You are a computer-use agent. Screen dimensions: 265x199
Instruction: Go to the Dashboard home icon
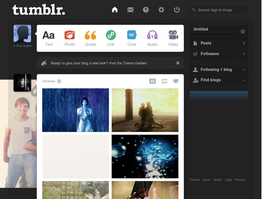115,10
